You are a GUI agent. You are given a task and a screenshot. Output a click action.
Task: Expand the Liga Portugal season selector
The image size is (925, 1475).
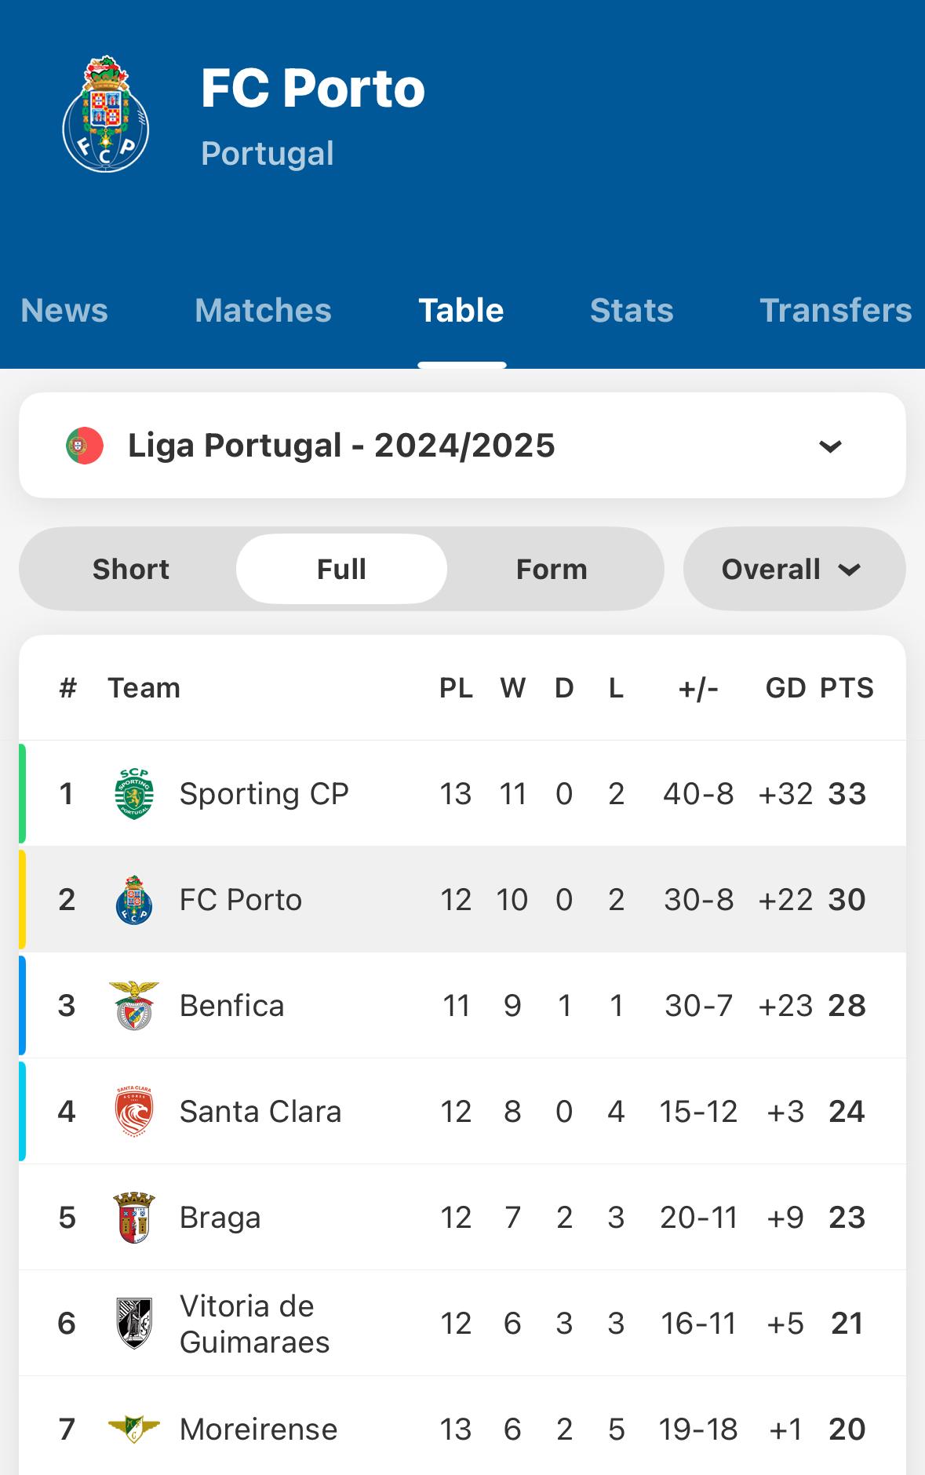pyautogui.click(x=461, y=446)
